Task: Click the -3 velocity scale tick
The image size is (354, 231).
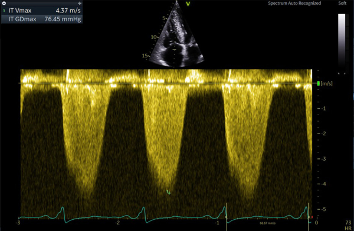Action: tap(322, 159)
